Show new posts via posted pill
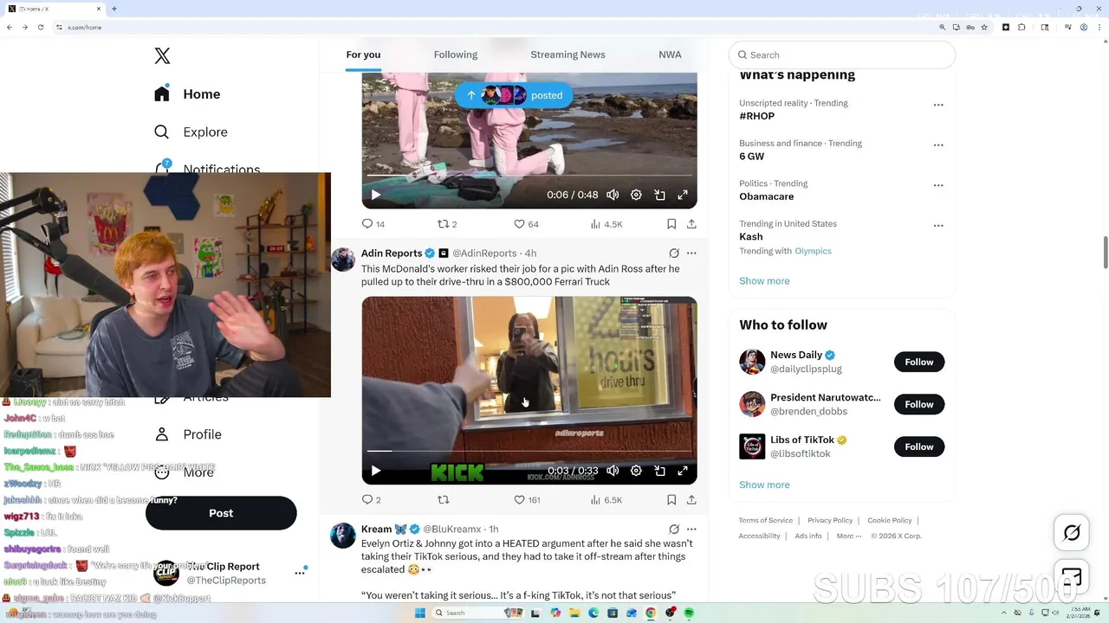 pos(514,95)
